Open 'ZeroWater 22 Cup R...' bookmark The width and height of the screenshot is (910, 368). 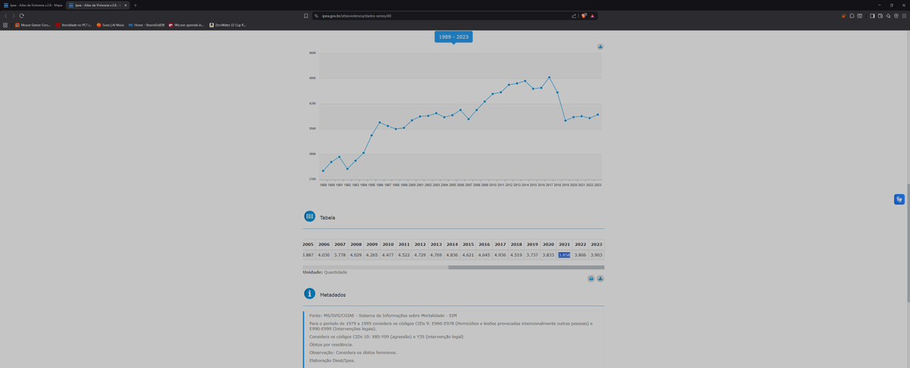[x=228, y=25]
